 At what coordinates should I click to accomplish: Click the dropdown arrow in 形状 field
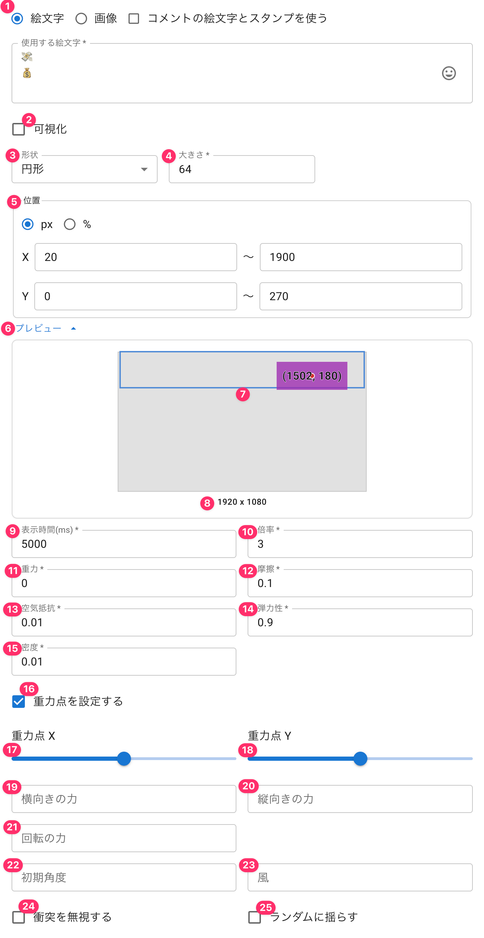tap(144, 169)
